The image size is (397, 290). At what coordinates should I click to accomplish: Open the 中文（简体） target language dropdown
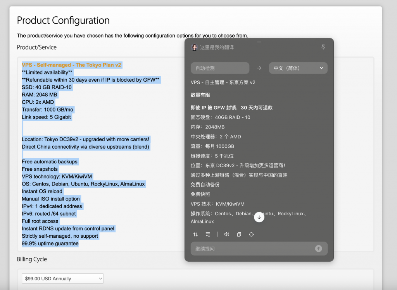point(298,68)
